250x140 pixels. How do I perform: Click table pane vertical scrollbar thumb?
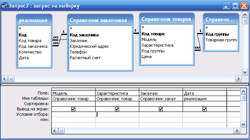245,21
